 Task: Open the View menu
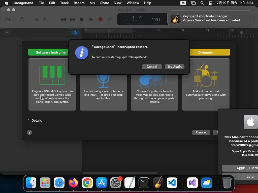118,3
